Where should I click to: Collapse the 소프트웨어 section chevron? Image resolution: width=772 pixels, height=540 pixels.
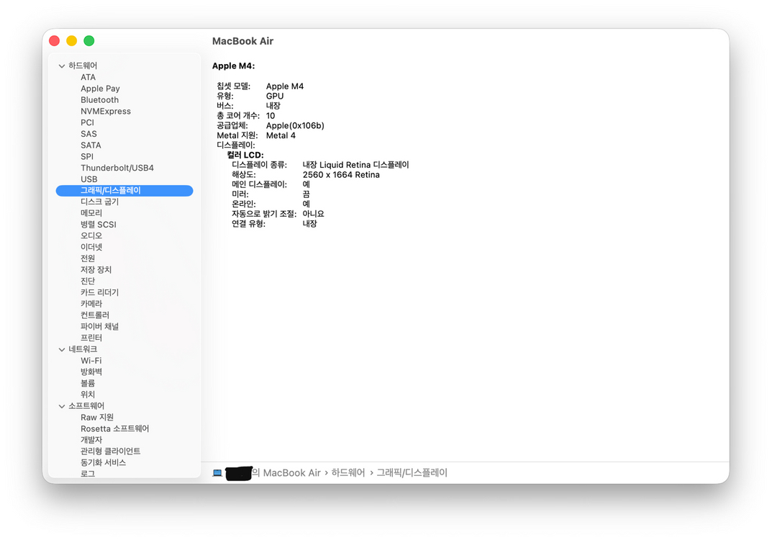pyautogui.click(x=62, y=407)
